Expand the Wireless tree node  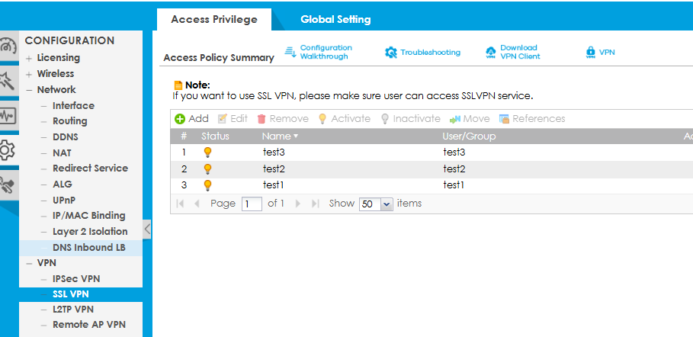29,74
